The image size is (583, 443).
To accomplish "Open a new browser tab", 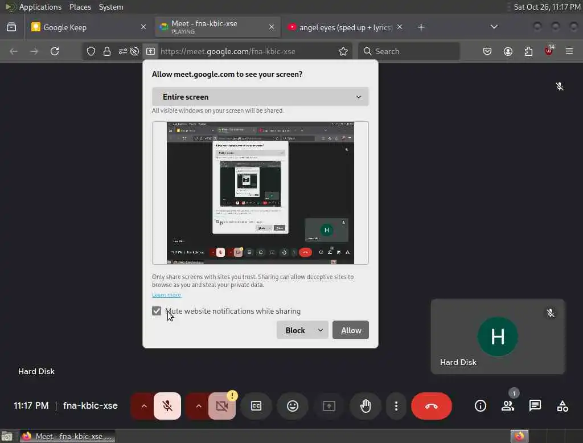I will tap(421, 27).
